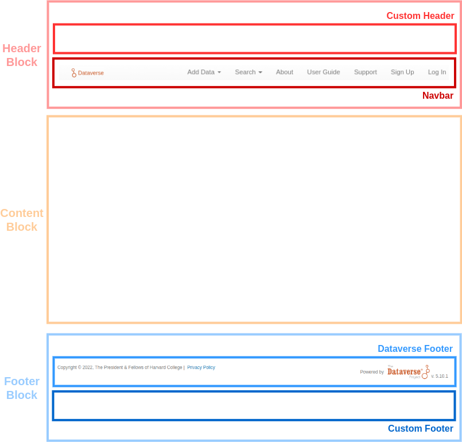
Task: Select the Content Block label
Action: pyautogui.click(x=22, y=220)
